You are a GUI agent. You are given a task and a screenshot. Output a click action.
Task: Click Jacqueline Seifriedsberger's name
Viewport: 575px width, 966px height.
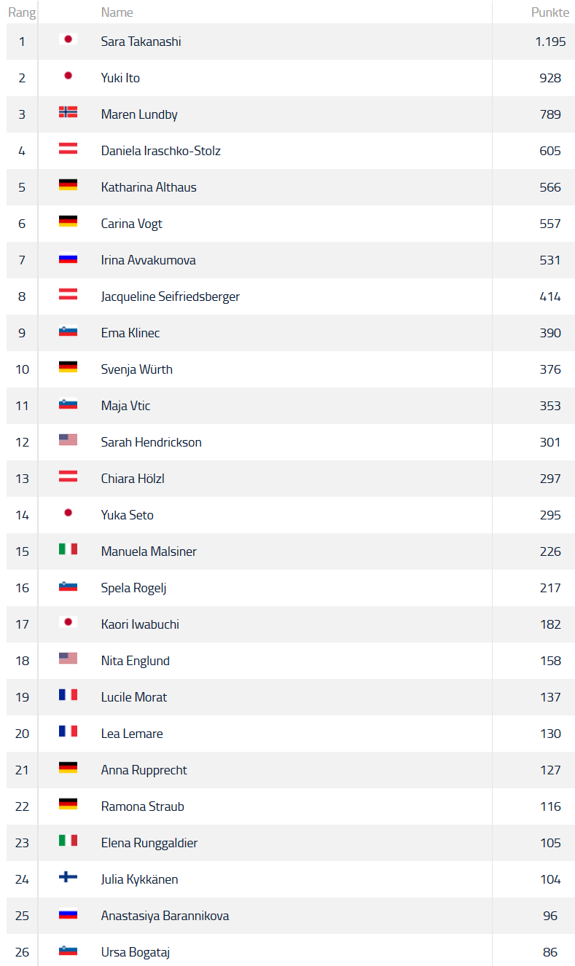point(170,297)
